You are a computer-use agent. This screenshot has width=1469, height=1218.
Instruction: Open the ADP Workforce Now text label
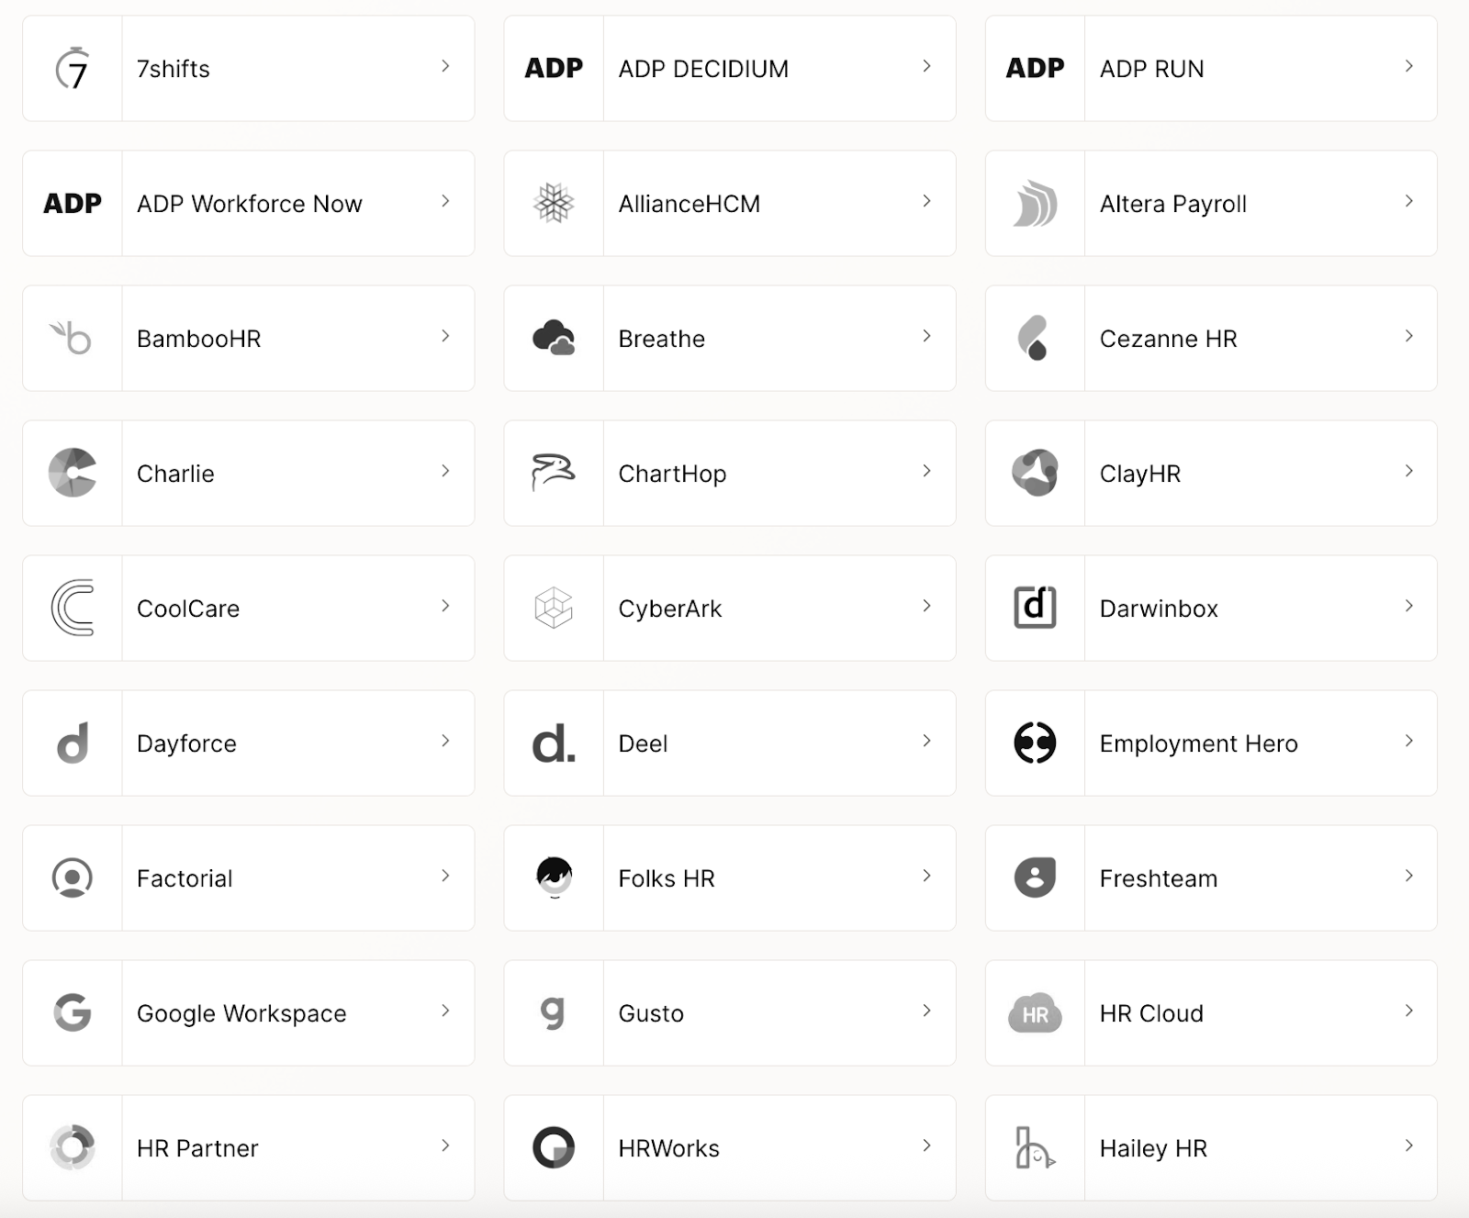250,204
